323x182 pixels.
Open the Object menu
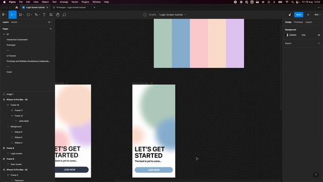[45, 2]
